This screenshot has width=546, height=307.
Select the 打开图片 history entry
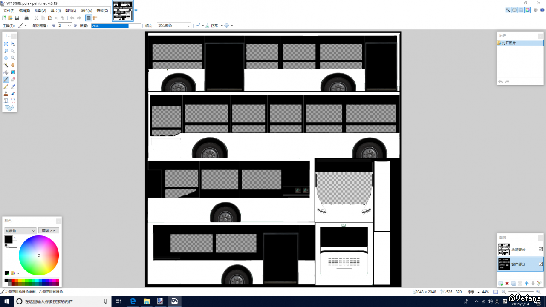[520, 43]
